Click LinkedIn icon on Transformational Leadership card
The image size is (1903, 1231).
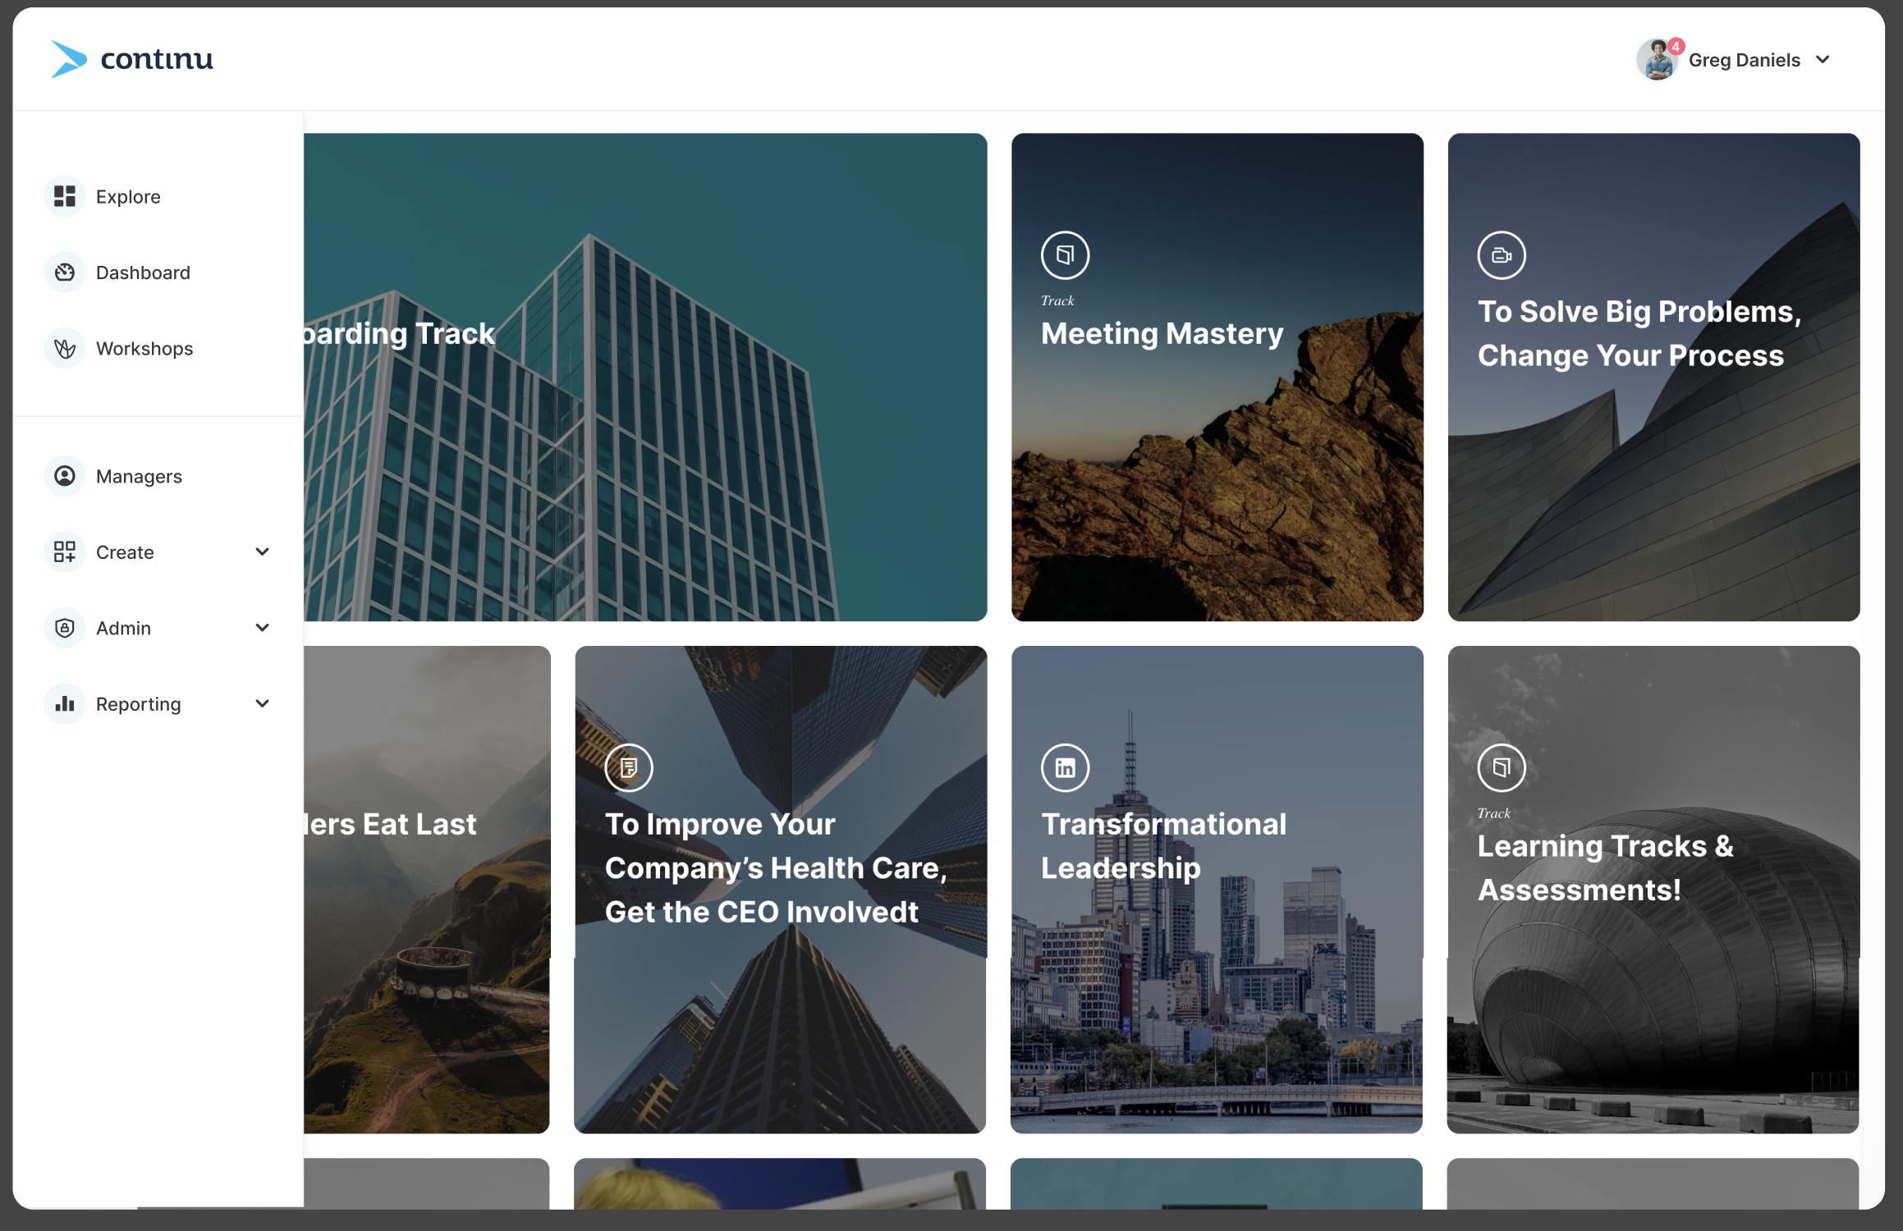1065,768
